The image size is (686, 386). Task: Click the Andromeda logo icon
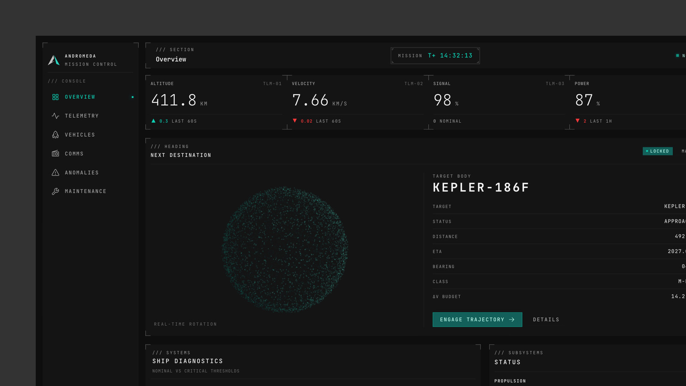pyautogui.click(x=54, y=60)
